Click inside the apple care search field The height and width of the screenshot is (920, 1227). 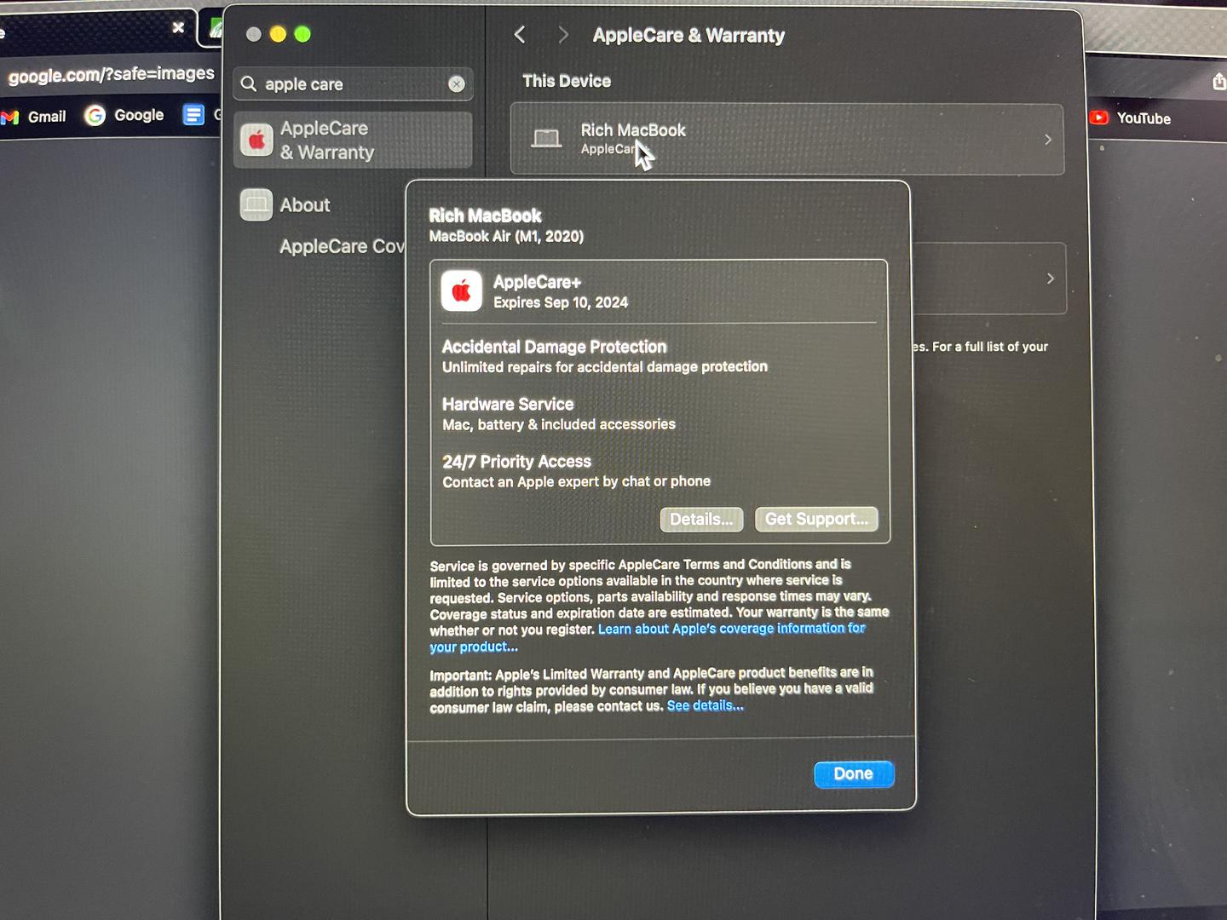[353, 83]
